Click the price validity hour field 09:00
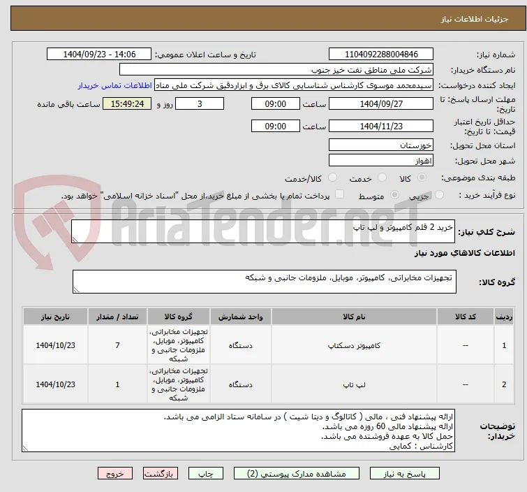 [x=275, y=126]
